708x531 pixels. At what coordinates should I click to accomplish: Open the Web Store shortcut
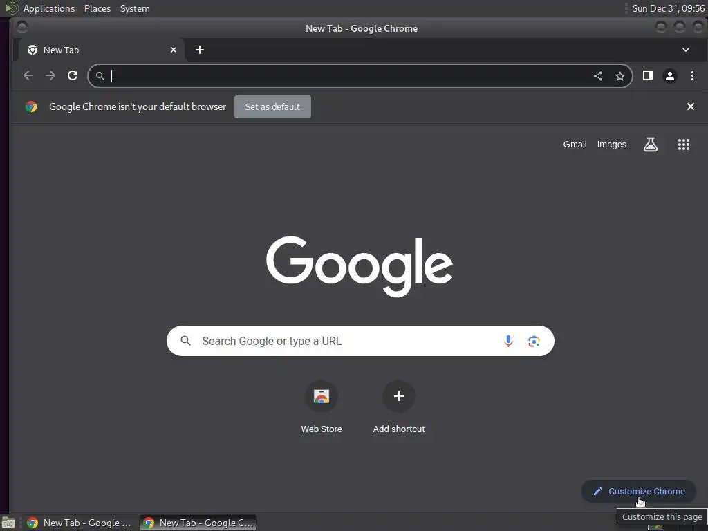pyautogui.click(x=322, y=407)
